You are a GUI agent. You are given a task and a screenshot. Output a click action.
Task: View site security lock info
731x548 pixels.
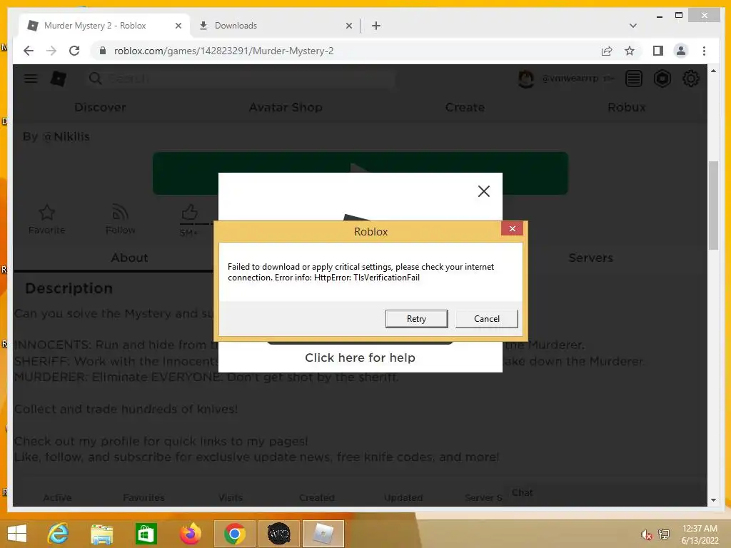(x=103, y=51)
